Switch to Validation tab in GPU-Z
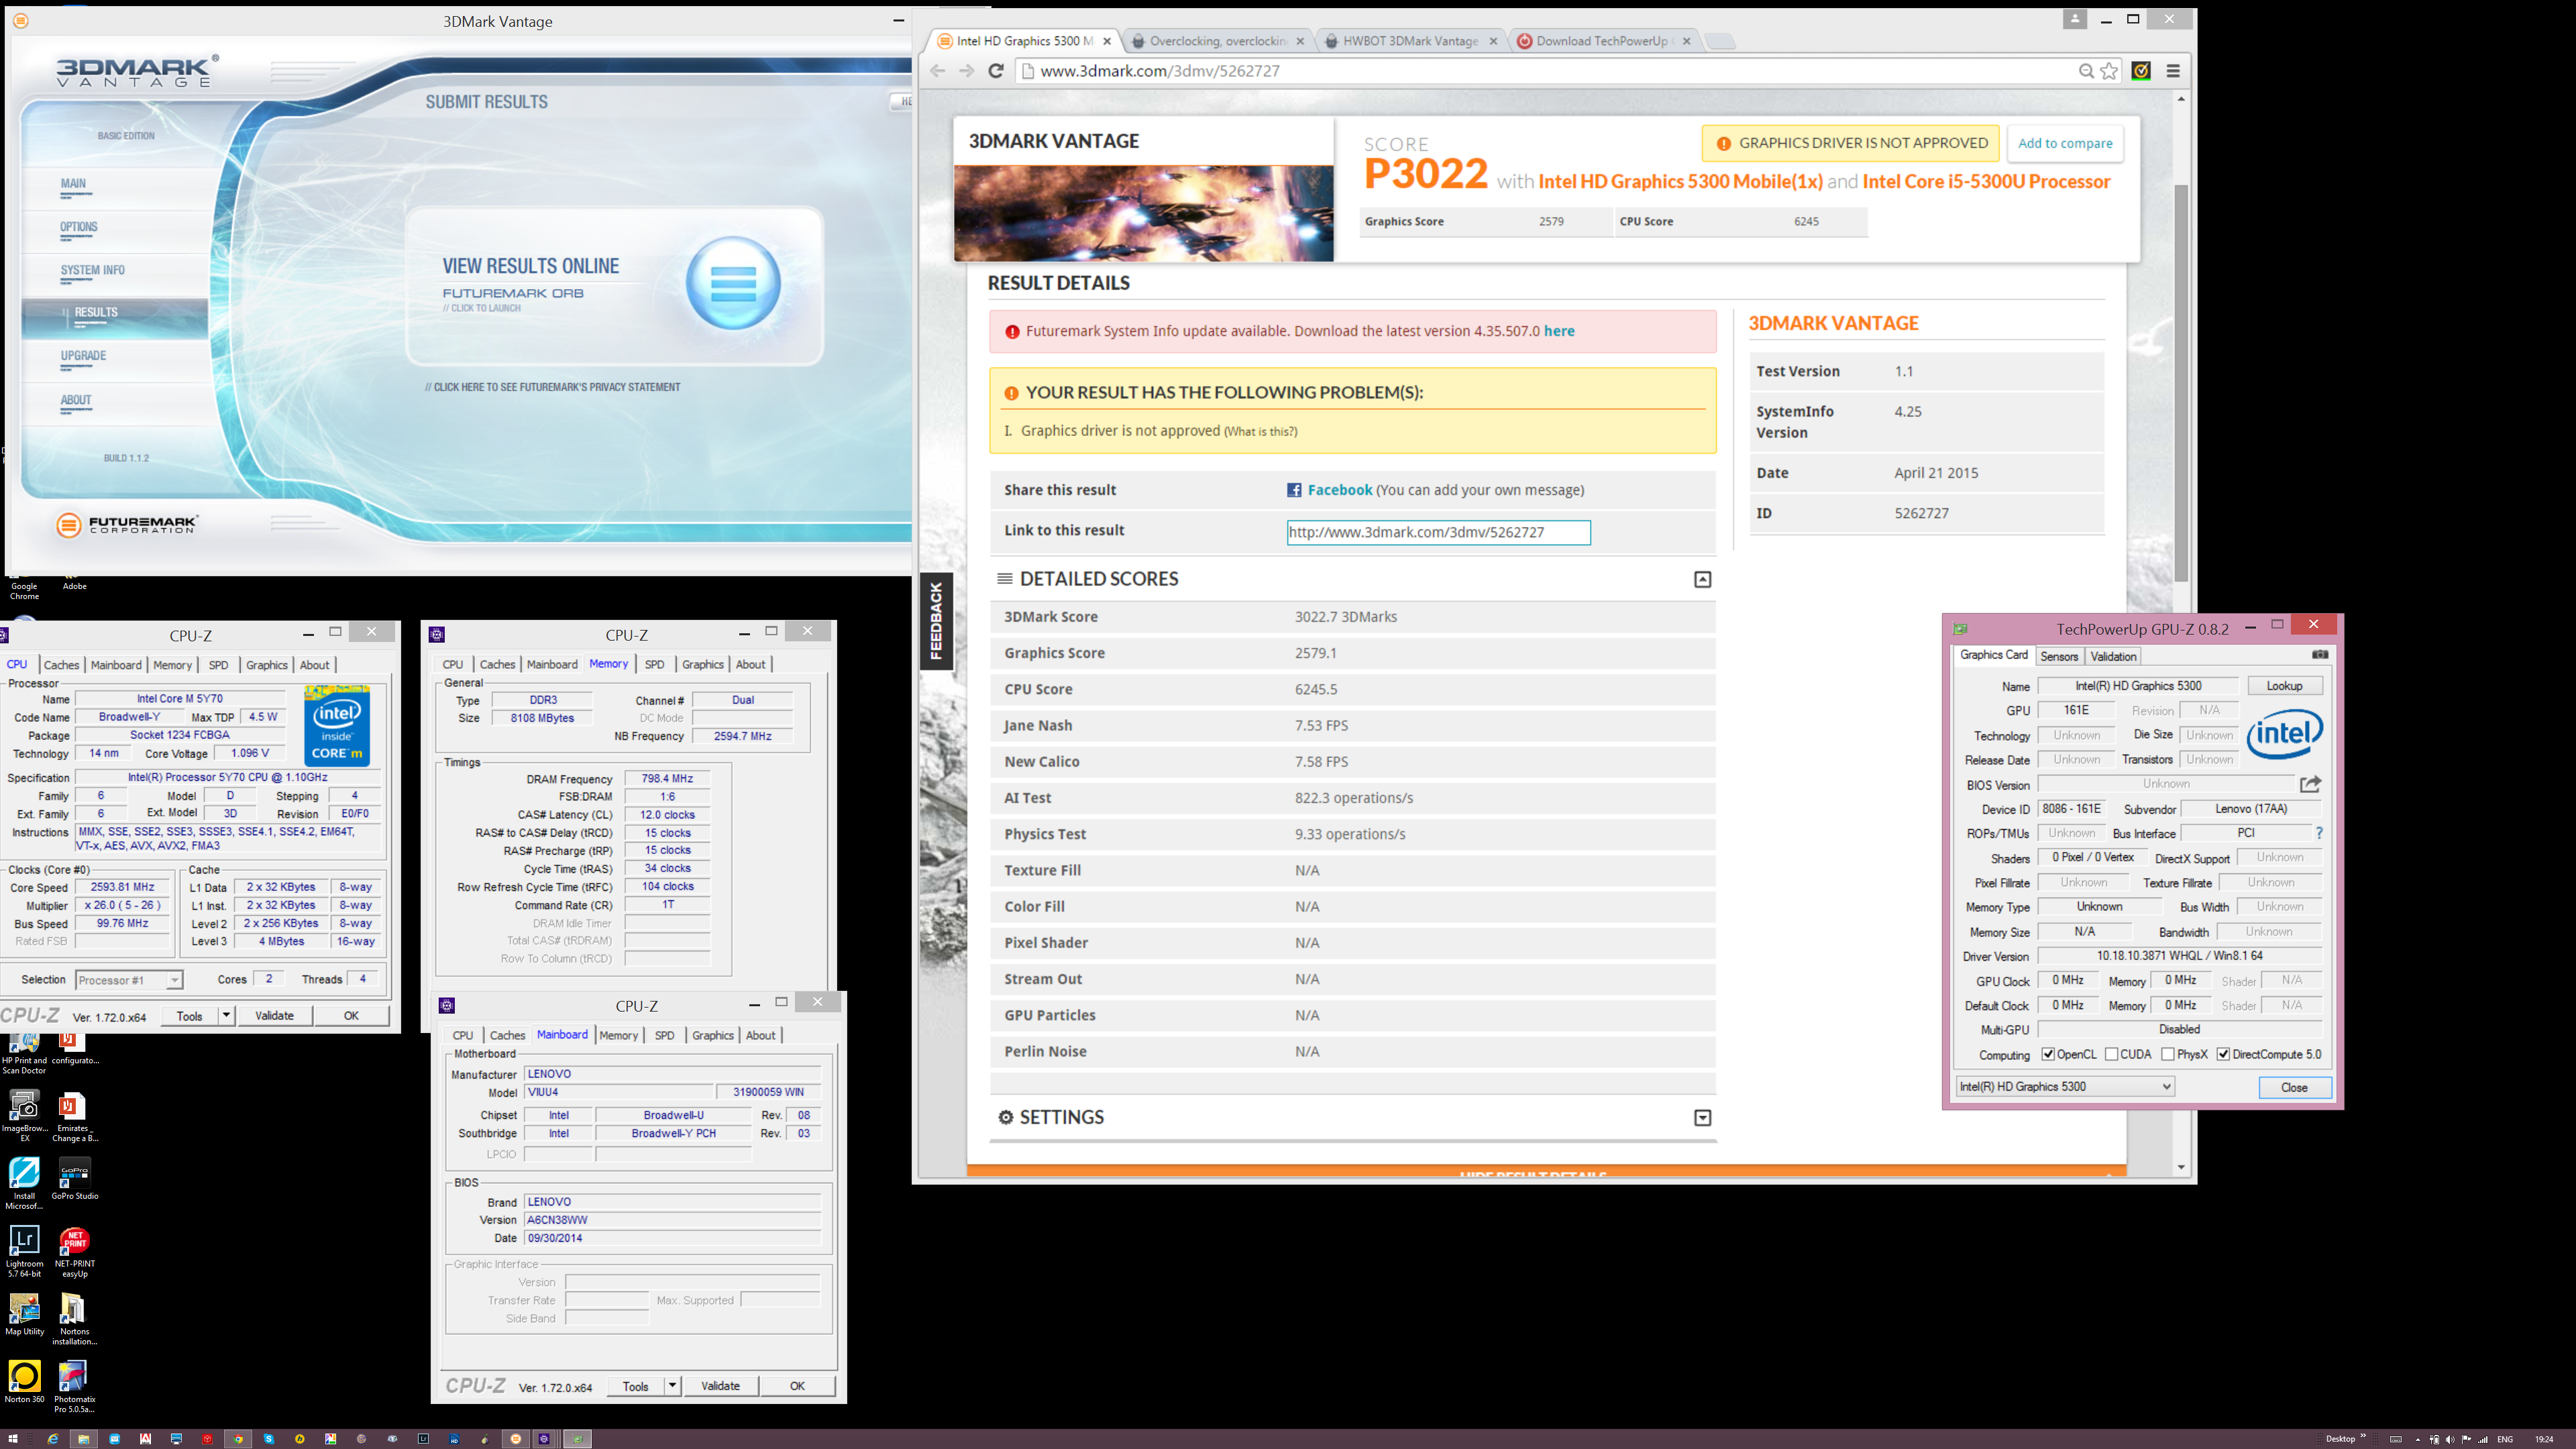This screenshot has width=2576, height=1449. (x=2113, y=656)
